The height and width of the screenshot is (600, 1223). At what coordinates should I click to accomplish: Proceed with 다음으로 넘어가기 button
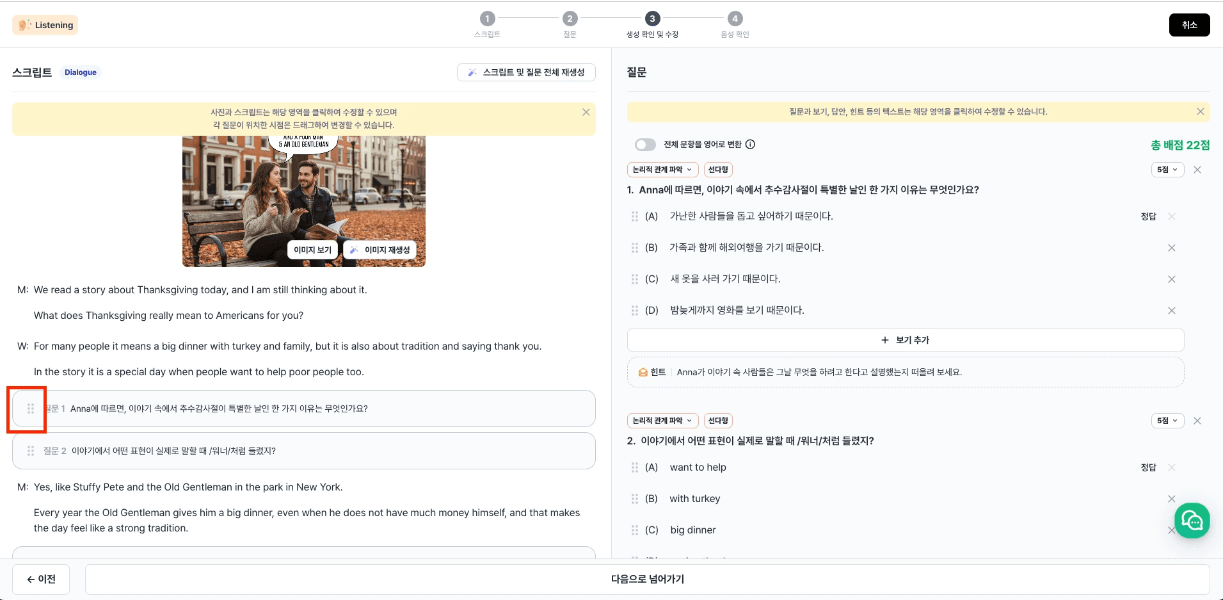pyautogui.click(x=647, y=579)
